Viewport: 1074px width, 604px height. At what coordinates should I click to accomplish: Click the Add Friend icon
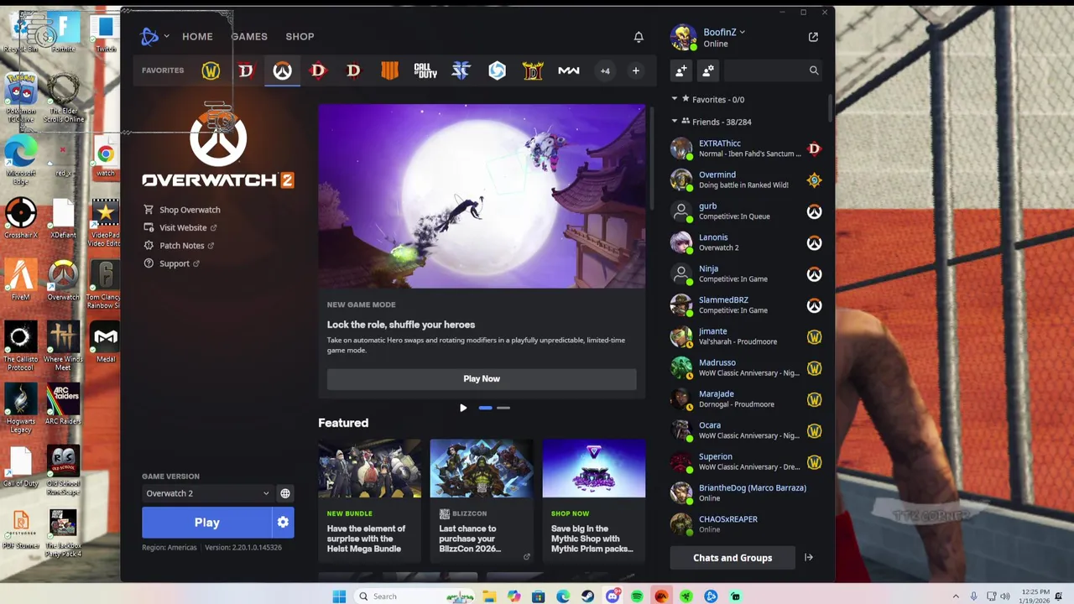681,71
